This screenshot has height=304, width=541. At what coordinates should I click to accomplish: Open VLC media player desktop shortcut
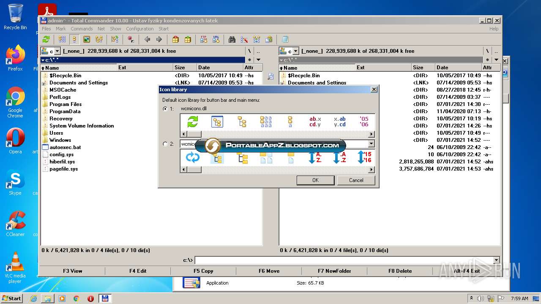coord(15,268)
